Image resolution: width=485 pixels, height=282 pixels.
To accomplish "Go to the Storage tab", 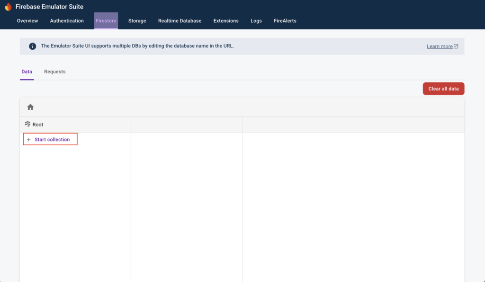I will [137, 21].
